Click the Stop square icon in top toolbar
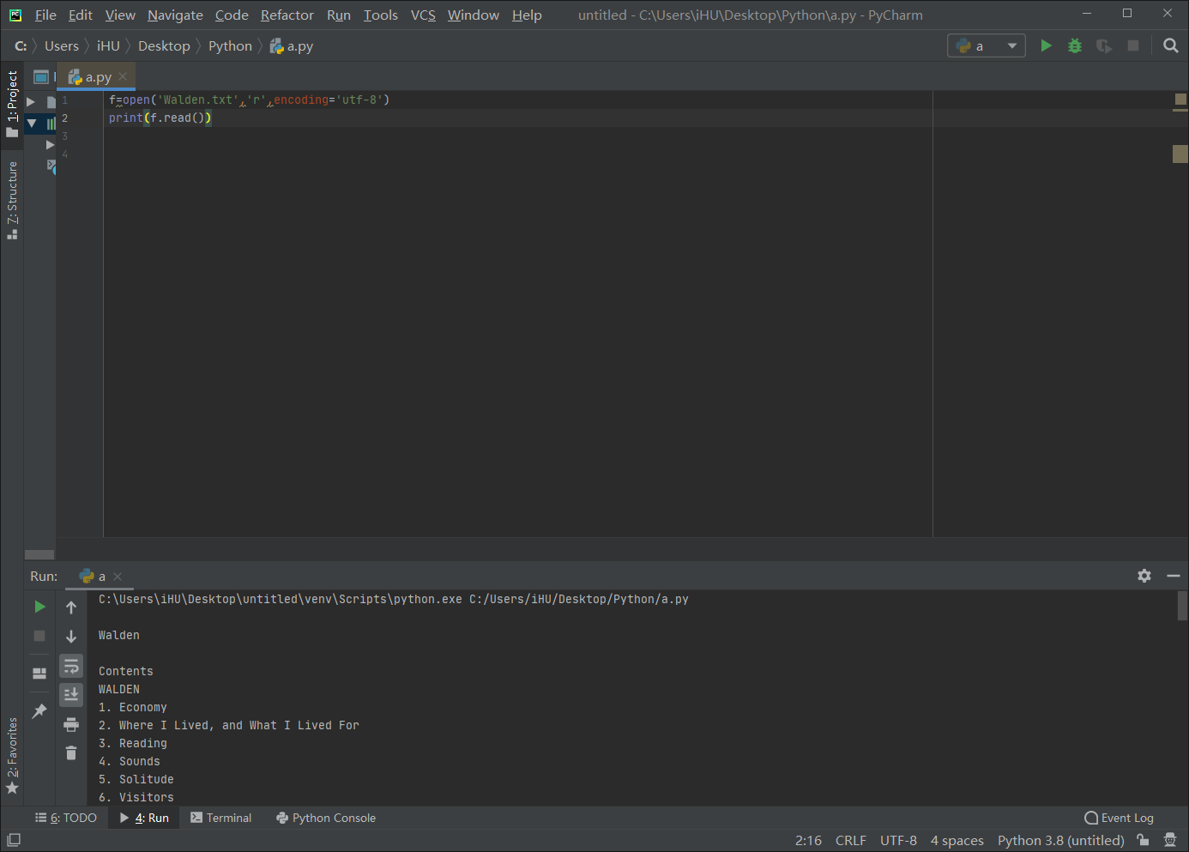Viewport: 1189px width, 852px height. pos(1133,45)
